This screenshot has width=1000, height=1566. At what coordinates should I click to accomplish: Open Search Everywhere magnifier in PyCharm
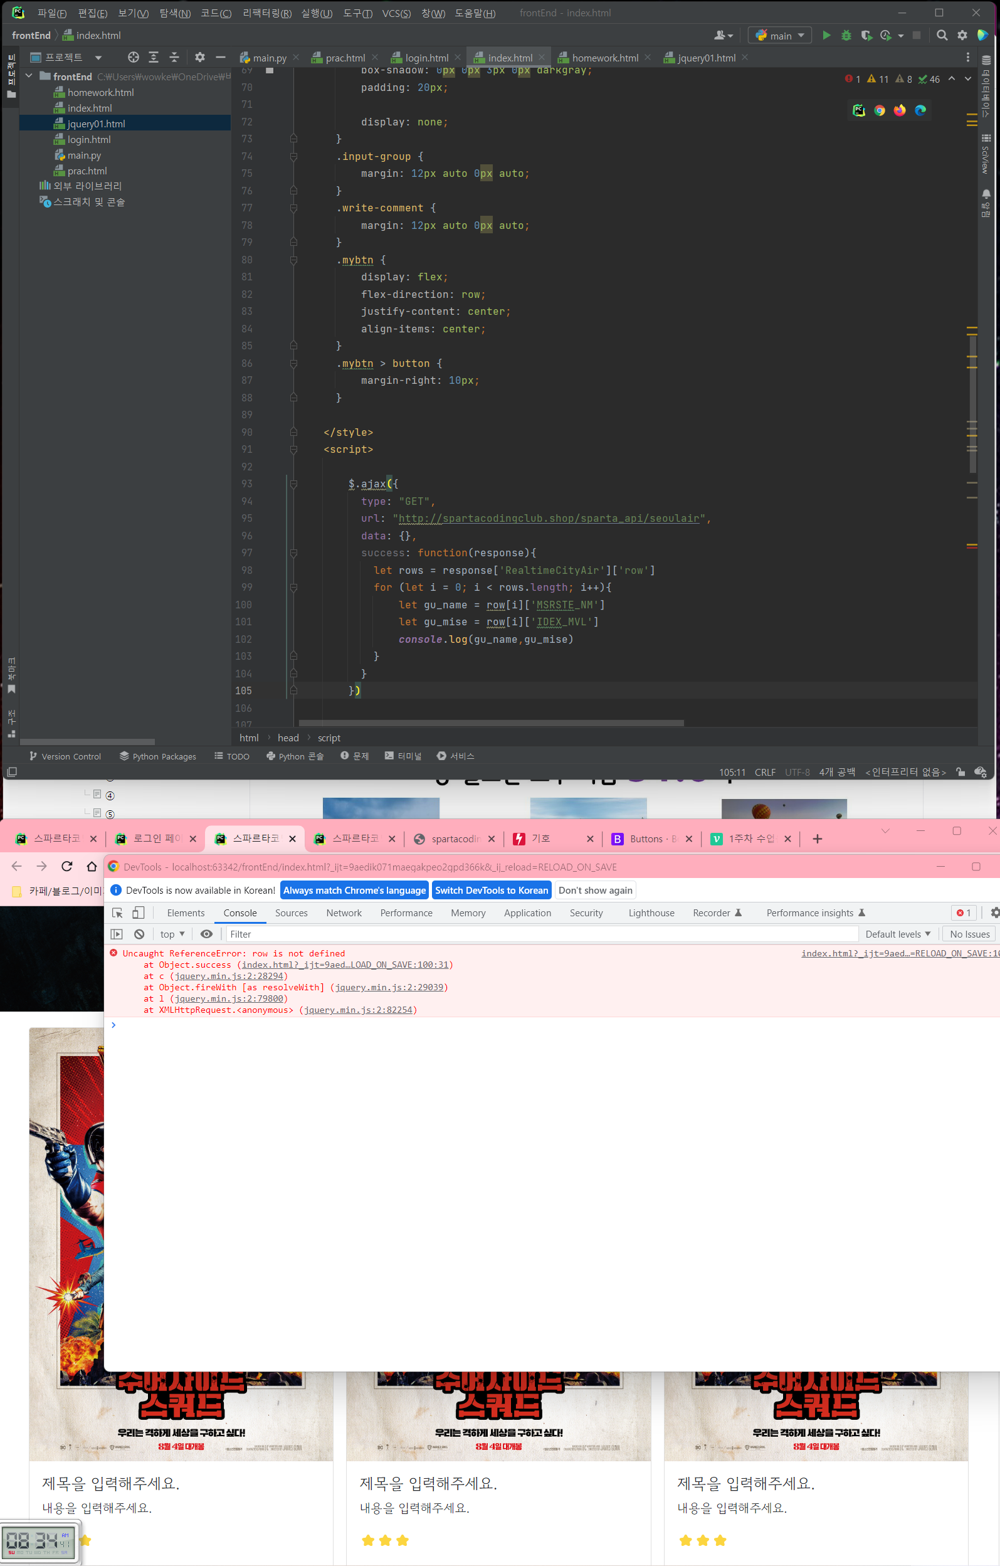[x=942, y=35]
